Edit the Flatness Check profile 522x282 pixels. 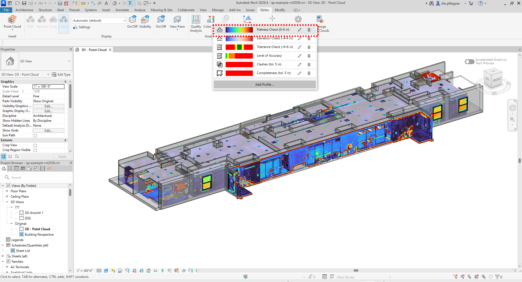click(x=300, y=30)
